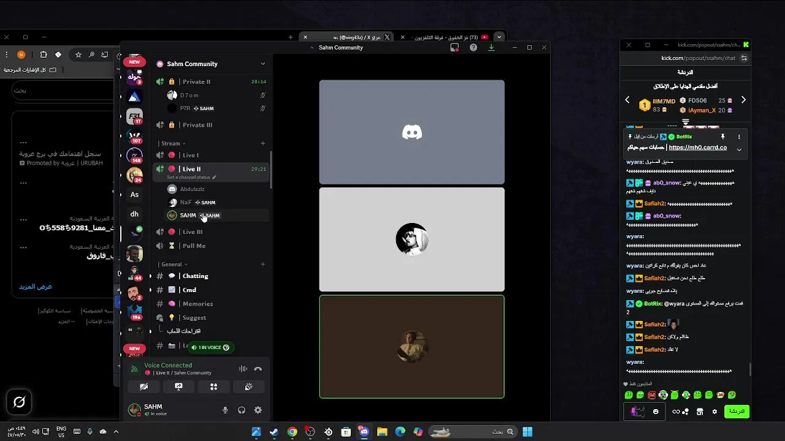Join the Private II voice channel
The image size is (785, 441).
[x=212, y=81]
